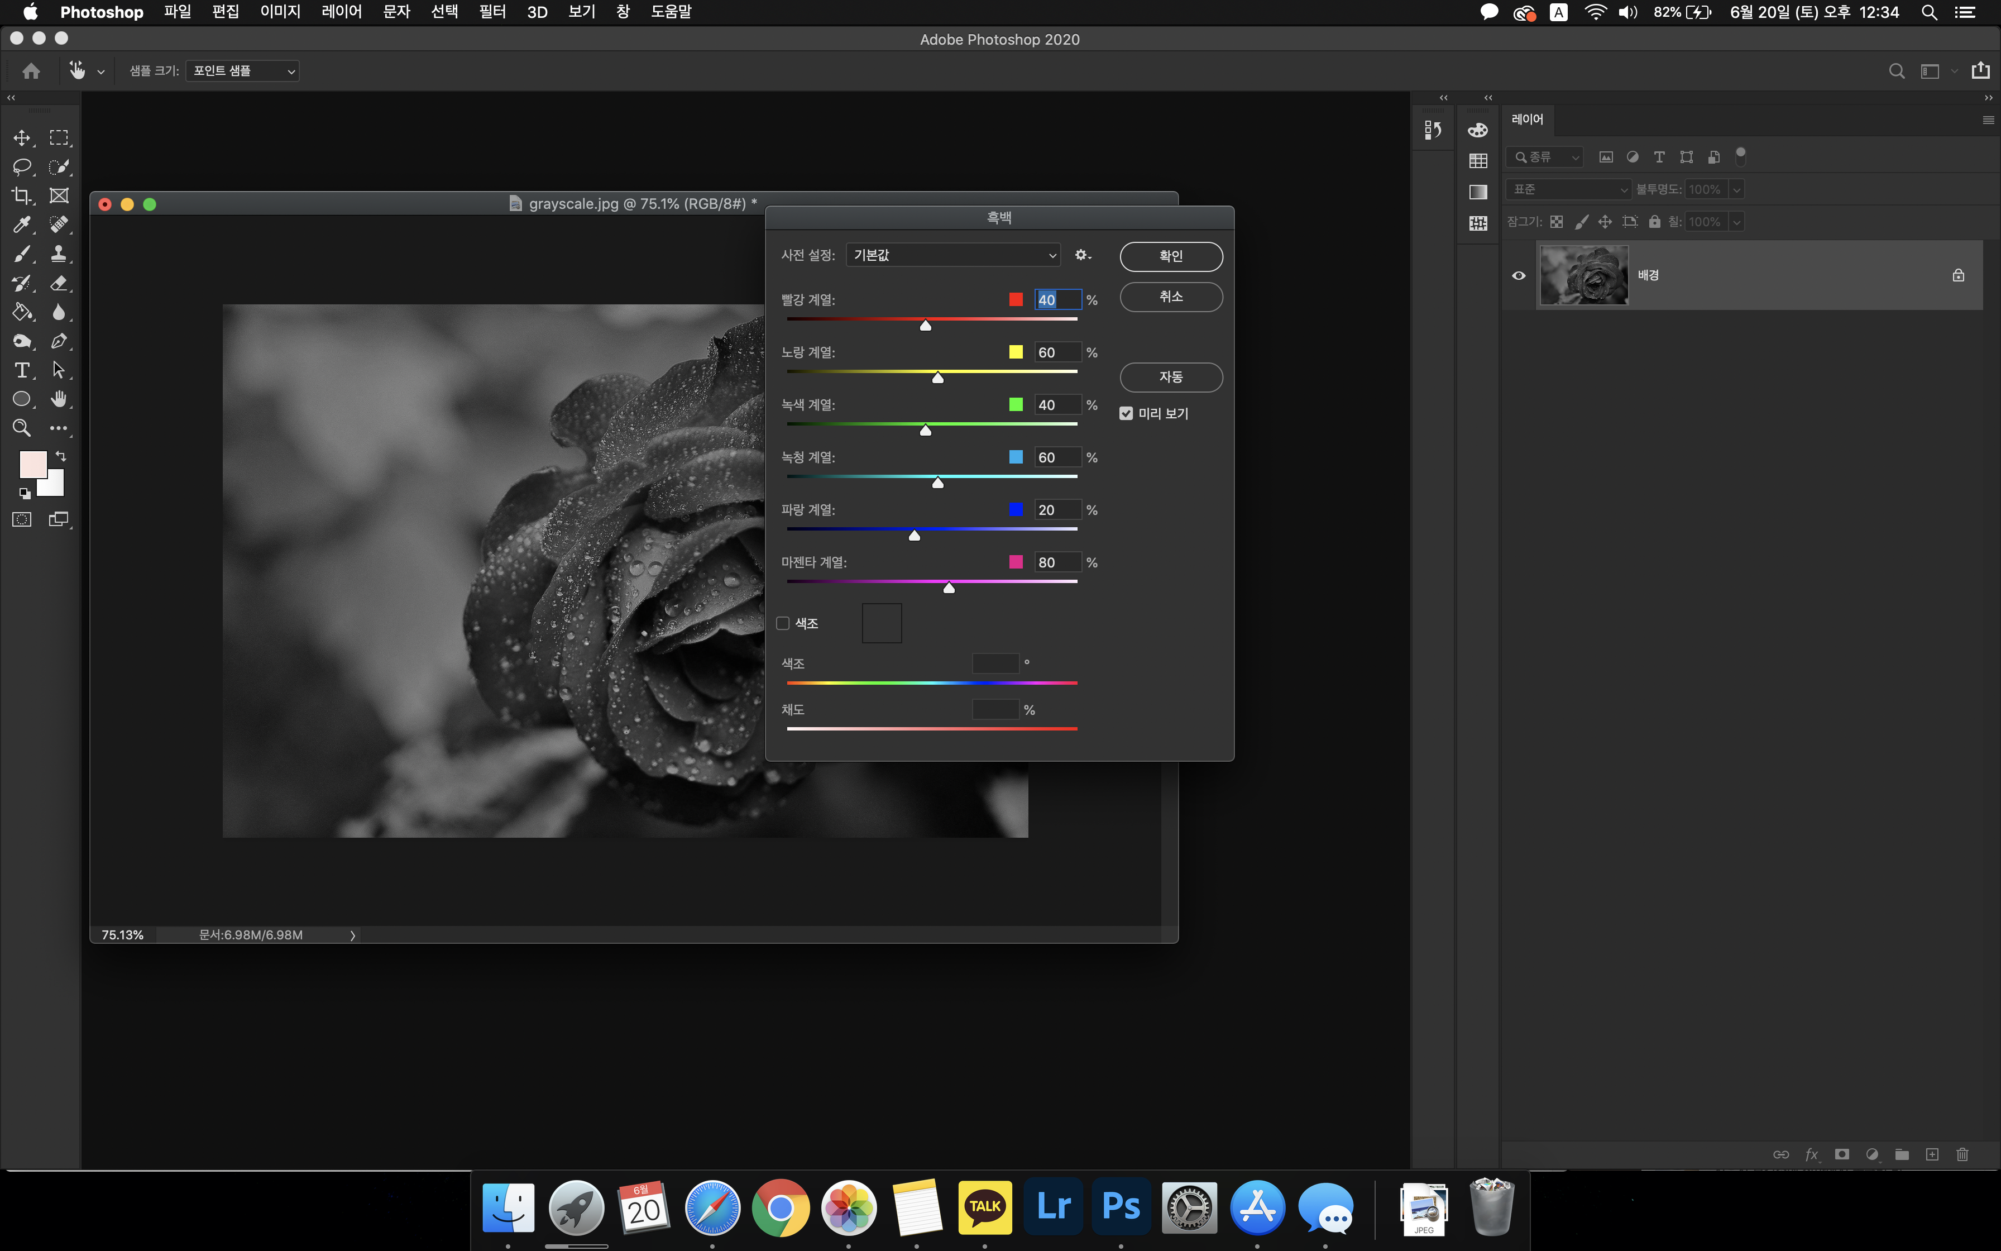
Task: Click the delete layer trash icon
Action: [x=1962, y=1154]
